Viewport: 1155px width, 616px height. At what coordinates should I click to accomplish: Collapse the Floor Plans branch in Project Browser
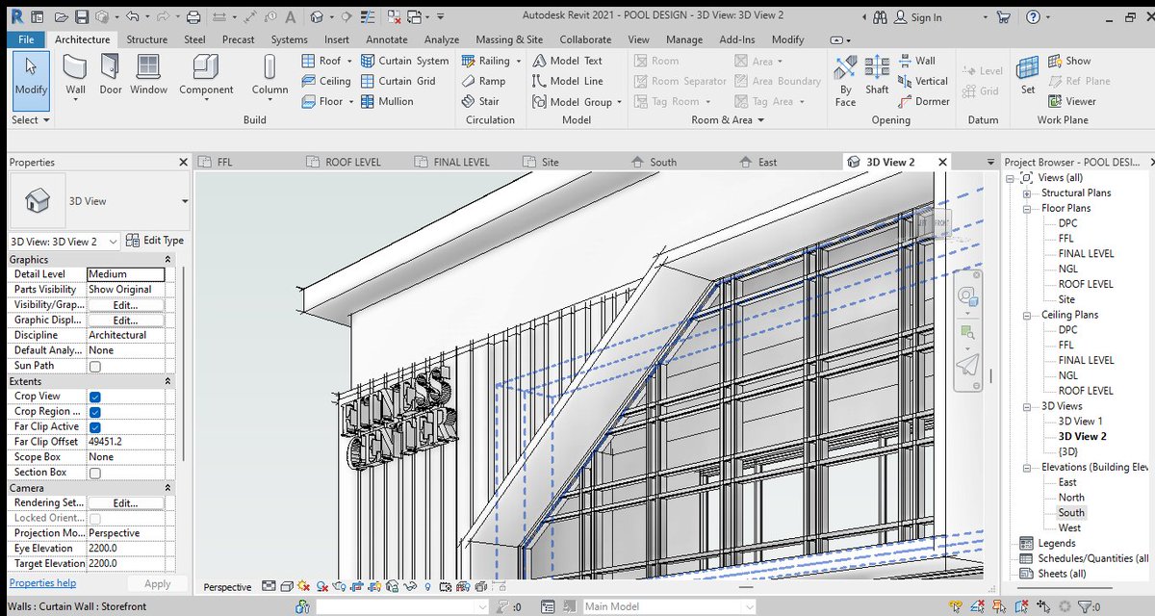[1027, 208]
